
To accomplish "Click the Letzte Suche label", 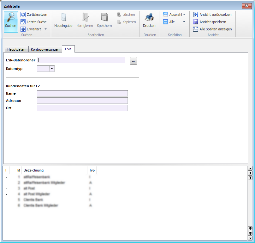I will [x=37, y=22].
